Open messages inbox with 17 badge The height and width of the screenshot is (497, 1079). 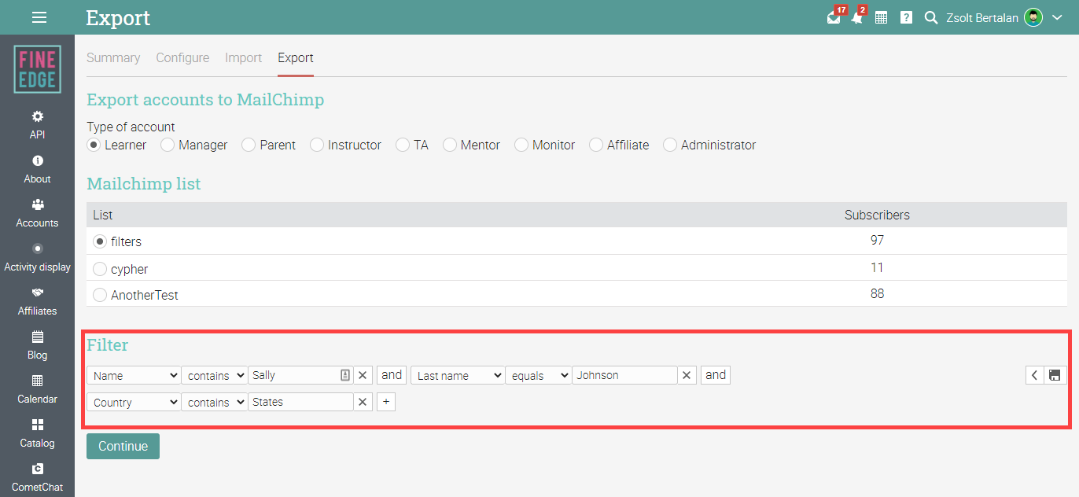834,17
